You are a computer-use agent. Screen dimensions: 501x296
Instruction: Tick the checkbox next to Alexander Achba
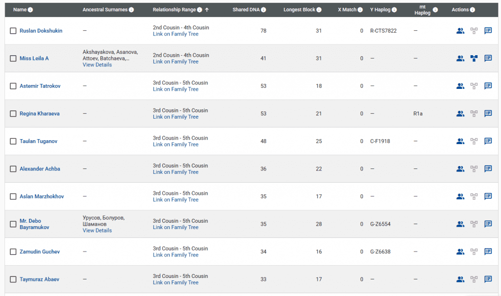(x=13, y=169)
